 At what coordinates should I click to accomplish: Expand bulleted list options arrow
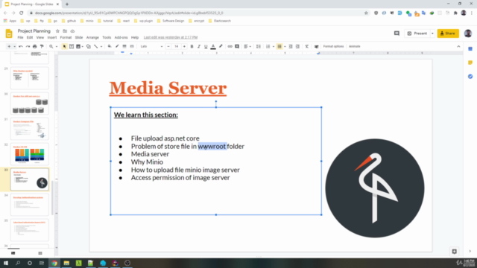pos(285,46)
